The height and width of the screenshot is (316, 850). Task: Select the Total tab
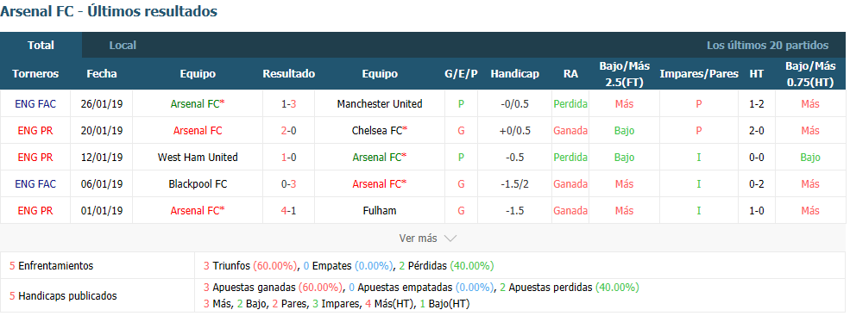41,46
